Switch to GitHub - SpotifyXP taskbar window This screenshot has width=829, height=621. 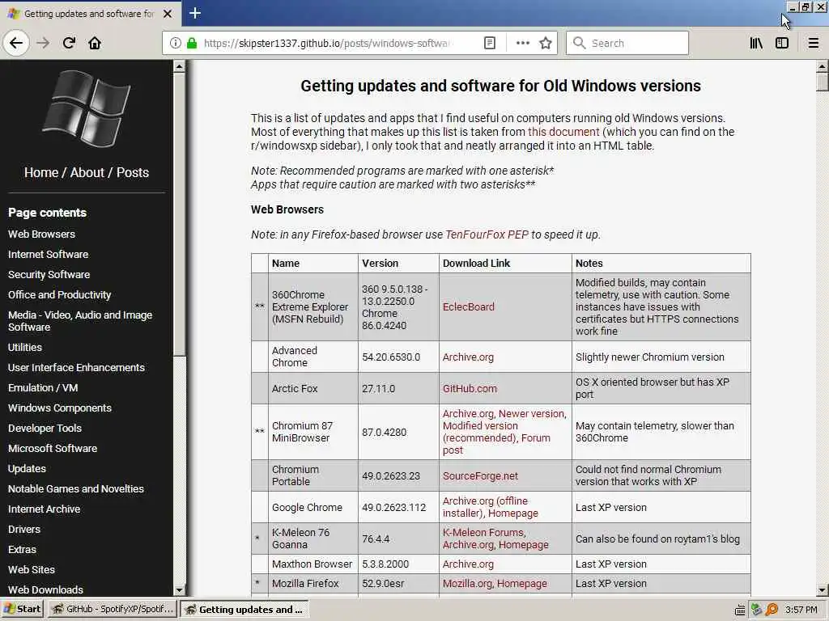pos(113,609)
